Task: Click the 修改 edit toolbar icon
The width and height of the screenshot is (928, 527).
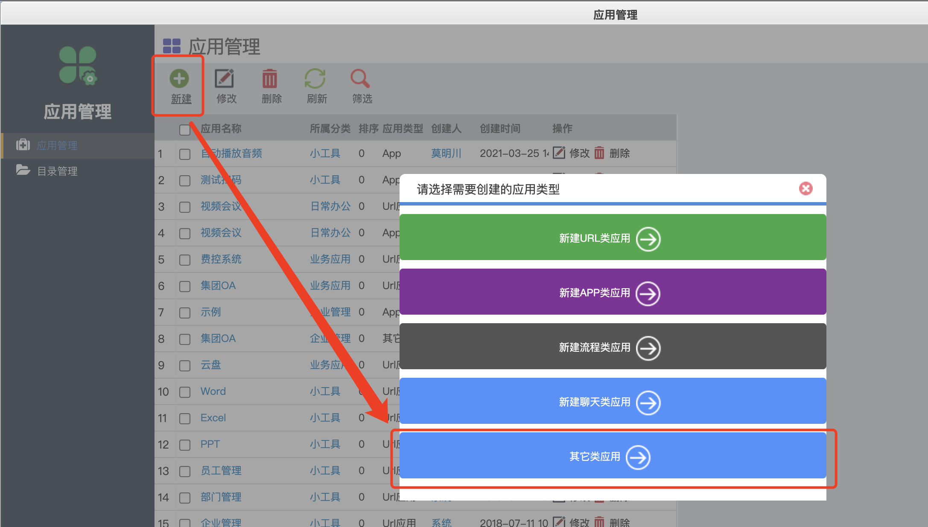Action: (225, 79)
